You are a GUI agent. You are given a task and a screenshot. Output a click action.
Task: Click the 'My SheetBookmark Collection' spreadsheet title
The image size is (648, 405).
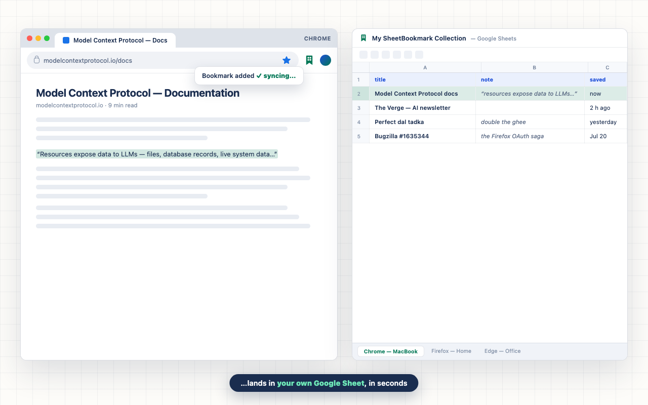[419, 38]
